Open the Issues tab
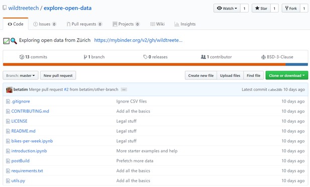This screenshot has height=187, width=310. pyautogui.click(x=45, y=24)
